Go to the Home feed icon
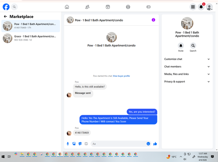The image size is (218, 162). pyautogui.click(x=67, y=7)
